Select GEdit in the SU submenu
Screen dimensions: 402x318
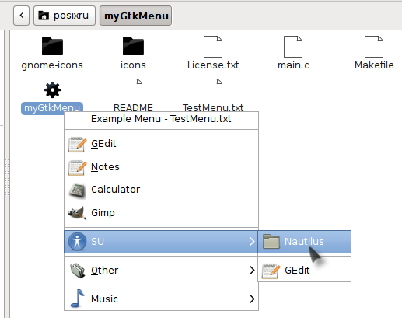click(305, 271)
